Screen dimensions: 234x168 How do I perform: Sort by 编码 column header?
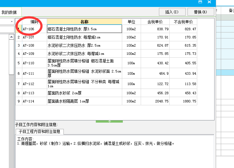(x=35, y=22)
